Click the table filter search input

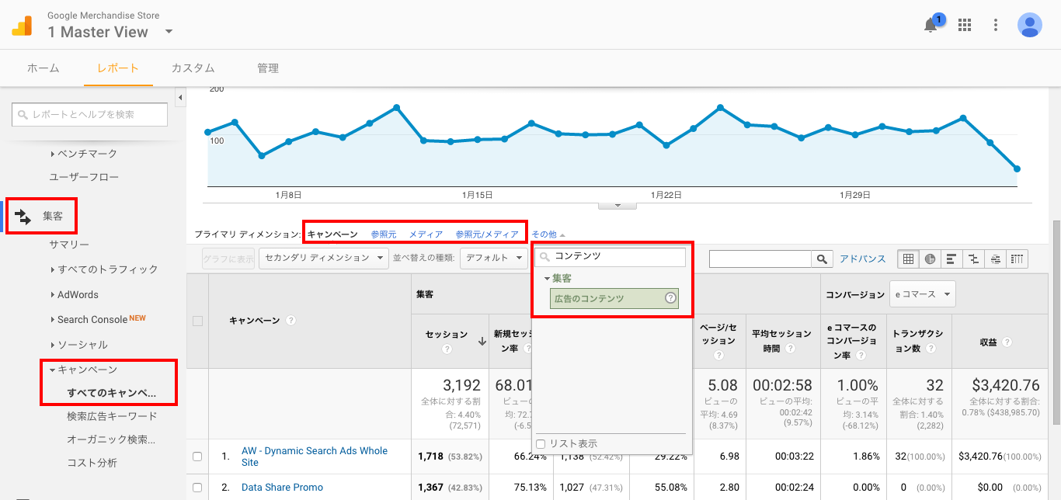(x=760, y=259)
